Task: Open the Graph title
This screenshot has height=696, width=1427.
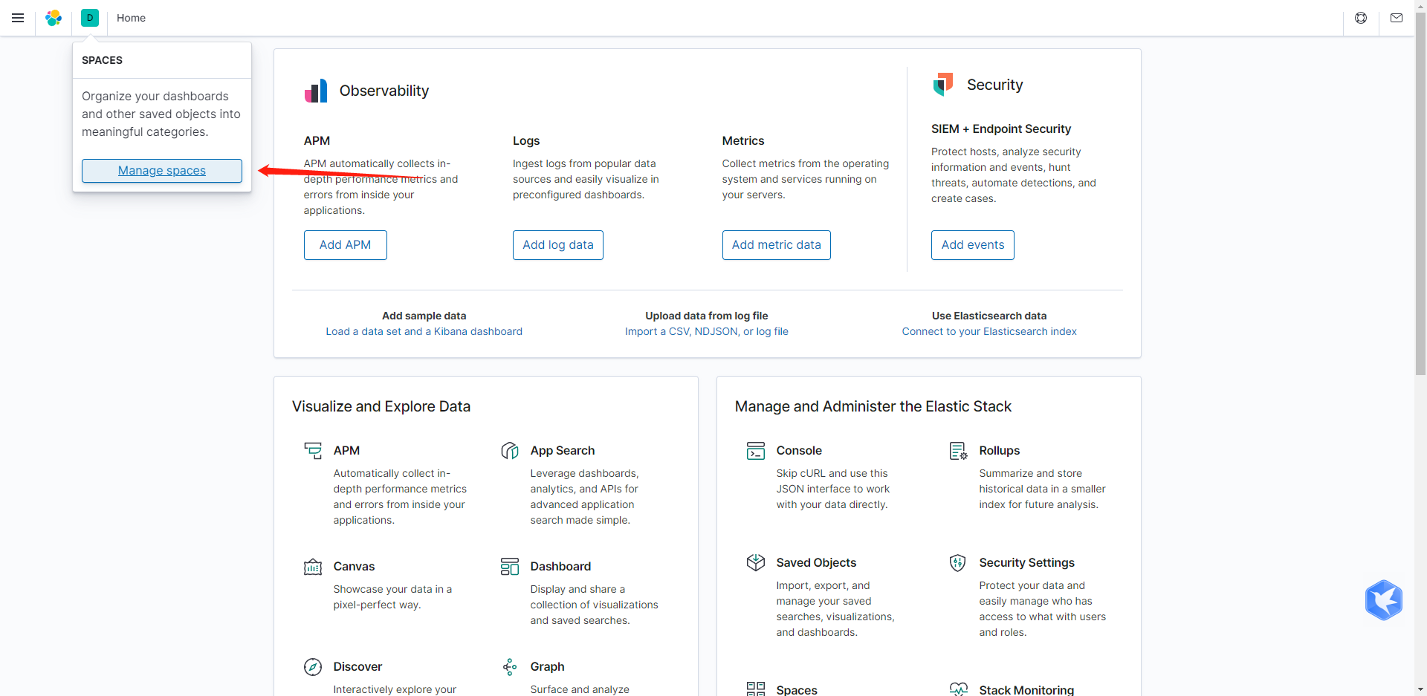Action: [548, 666]
